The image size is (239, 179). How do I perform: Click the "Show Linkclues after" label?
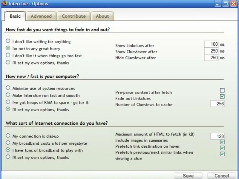point(135,46)
